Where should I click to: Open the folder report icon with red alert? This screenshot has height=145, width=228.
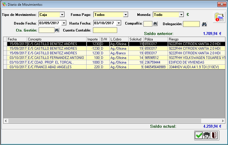pyautogui.click(x=219, y=17)
